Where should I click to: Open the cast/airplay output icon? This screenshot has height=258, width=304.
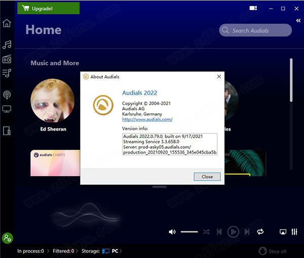pyautogui.click(x=283, y=232)
